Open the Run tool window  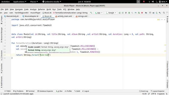point(59,91)
